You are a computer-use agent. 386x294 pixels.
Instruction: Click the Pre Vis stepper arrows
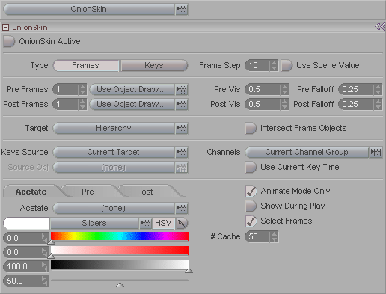(x=284, y=89)
